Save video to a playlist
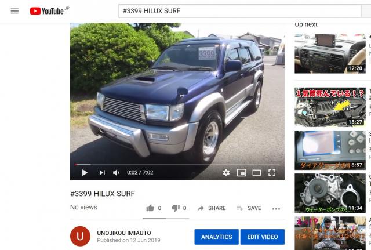371x250 pixels. (249, 208)
